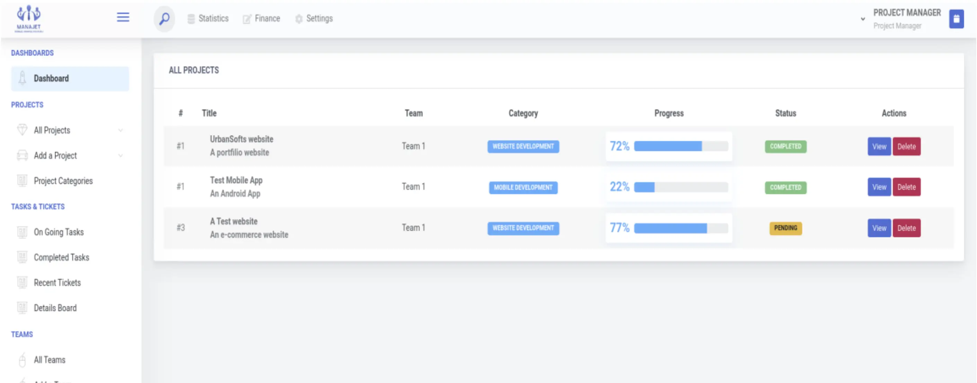This screenshot has width=977, height=383.
Task: Expand the Add a Project chevron
Action: [120, 156]
